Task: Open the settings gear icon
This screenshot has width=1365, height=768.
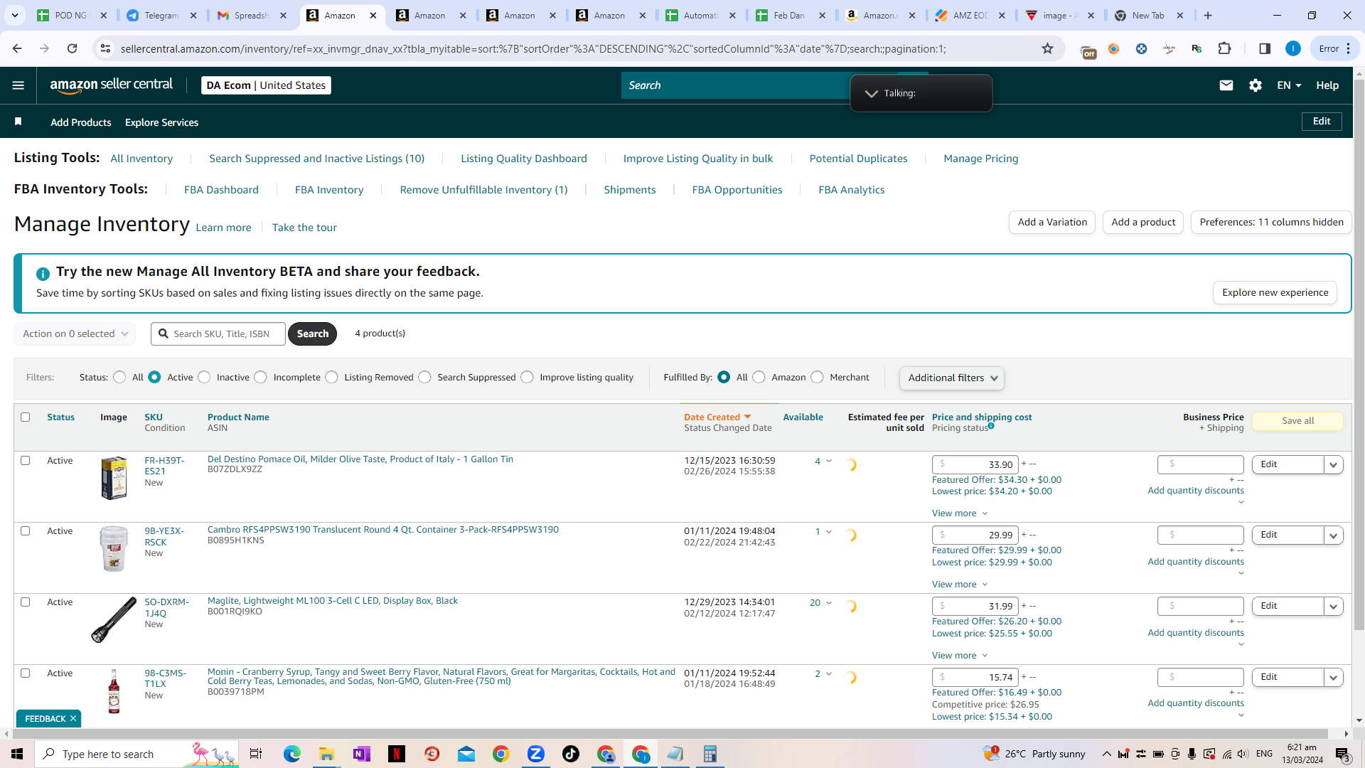Action: (1256, 85)
